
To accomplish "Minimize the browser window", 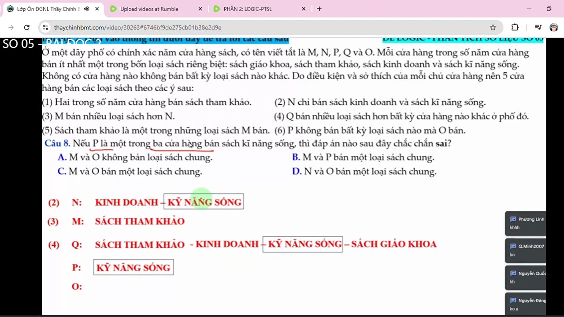I will 529,9.
